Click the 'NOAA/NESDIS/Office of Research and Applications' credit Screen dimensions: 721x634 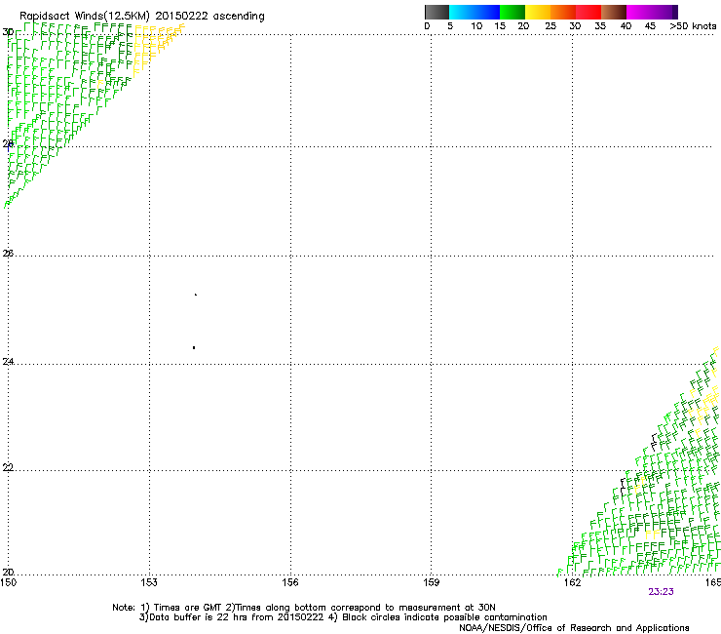(x=574, y=628)
